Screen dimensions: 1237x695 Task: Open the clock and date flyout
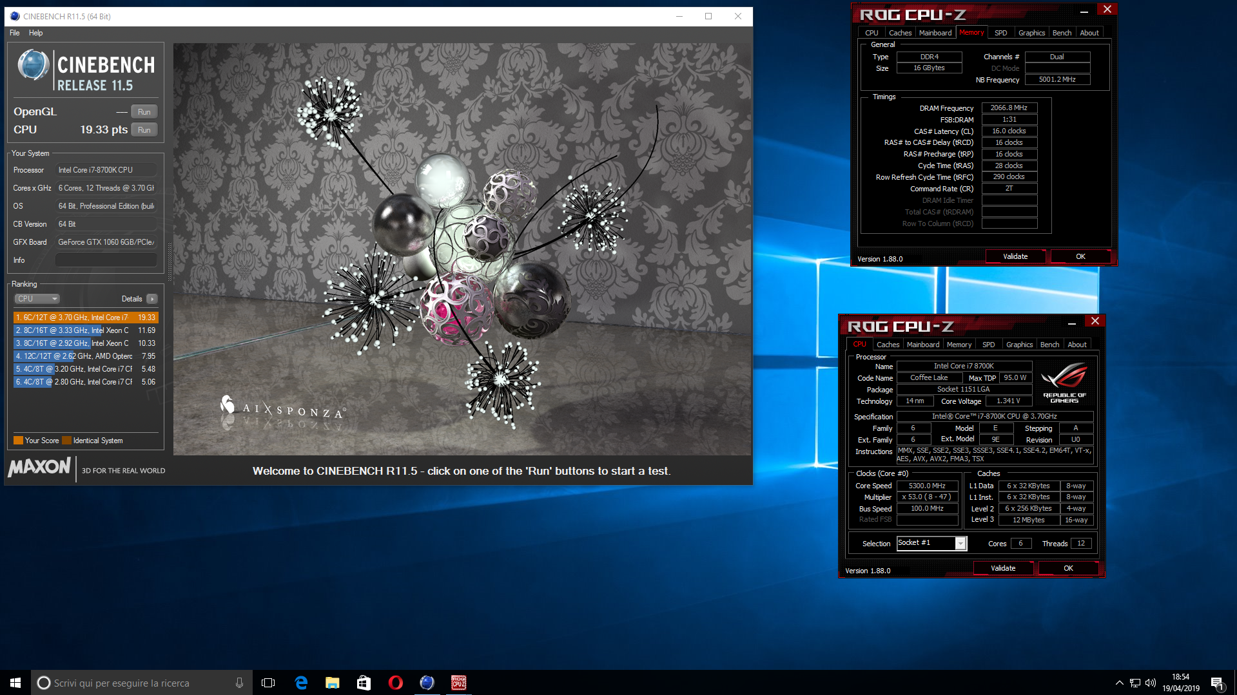click(1181, 683)
